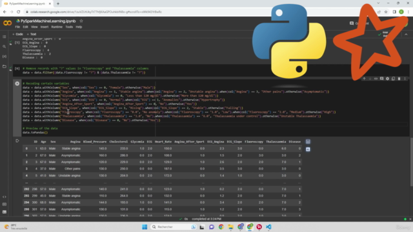Viewport: 413px width, 232px height.
Task: Select the PySparkMachineLearning.ipynb browser tab
Action: click(x=27, y=4)
